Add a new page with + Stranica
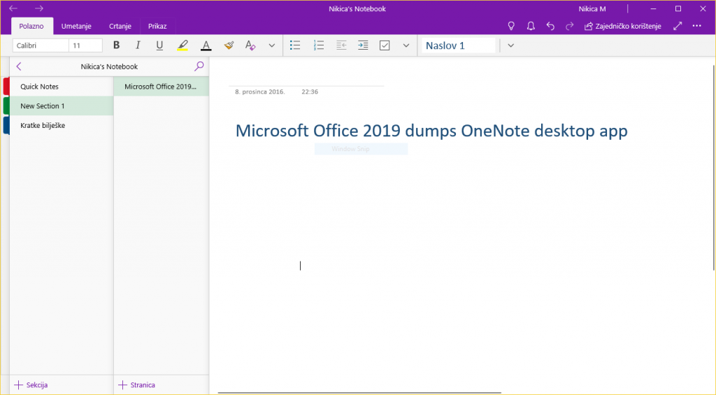 [136, 385]
